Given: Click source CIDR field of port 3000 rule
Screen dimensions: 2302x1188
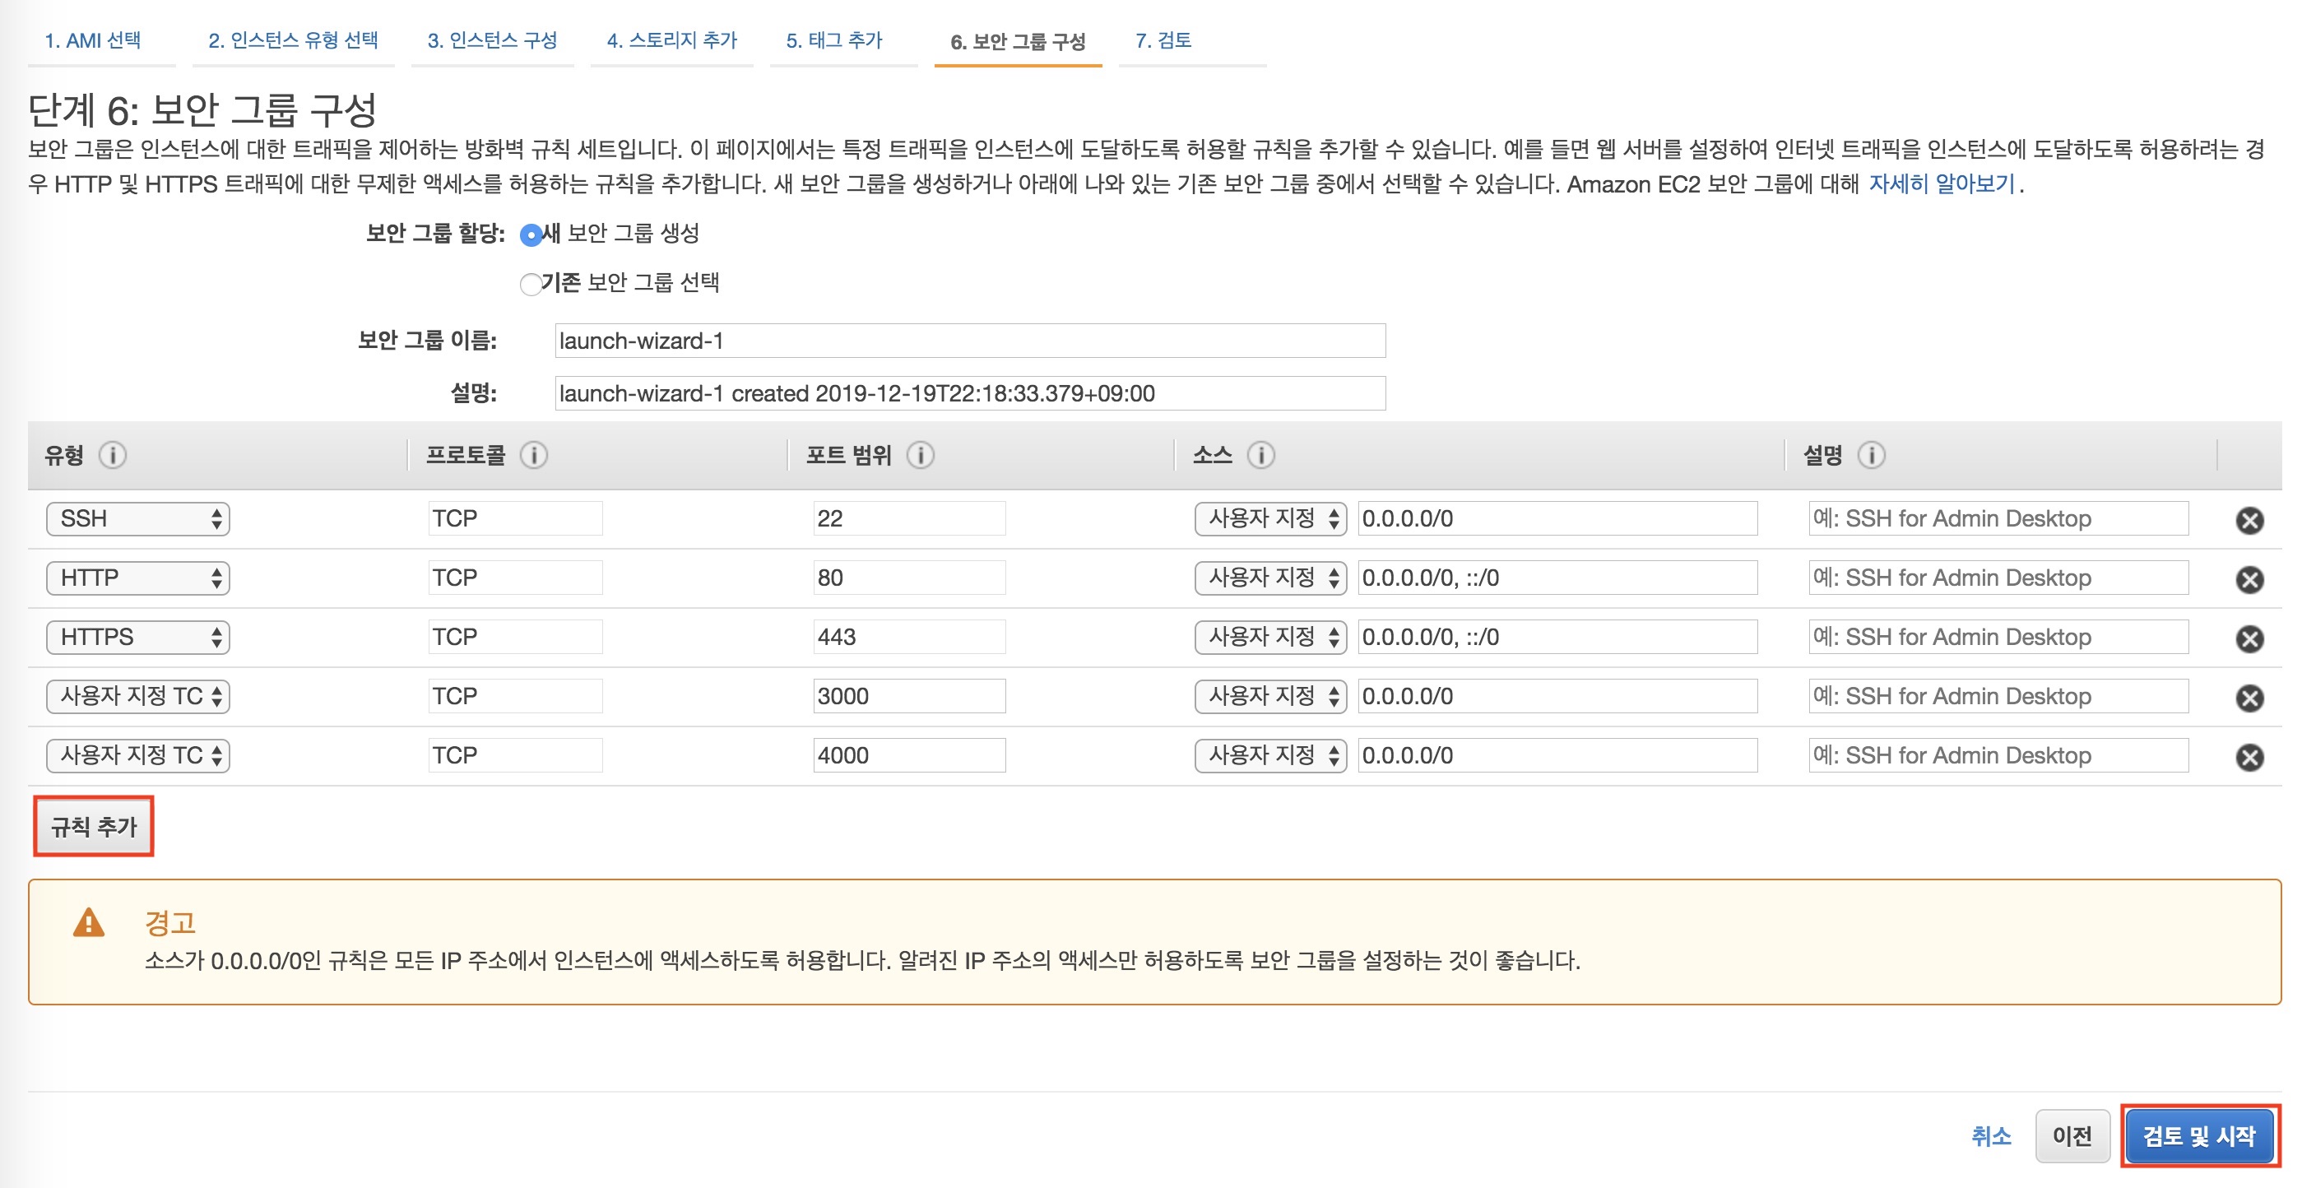Looking at the screenshot, I should pos(1557,695).
